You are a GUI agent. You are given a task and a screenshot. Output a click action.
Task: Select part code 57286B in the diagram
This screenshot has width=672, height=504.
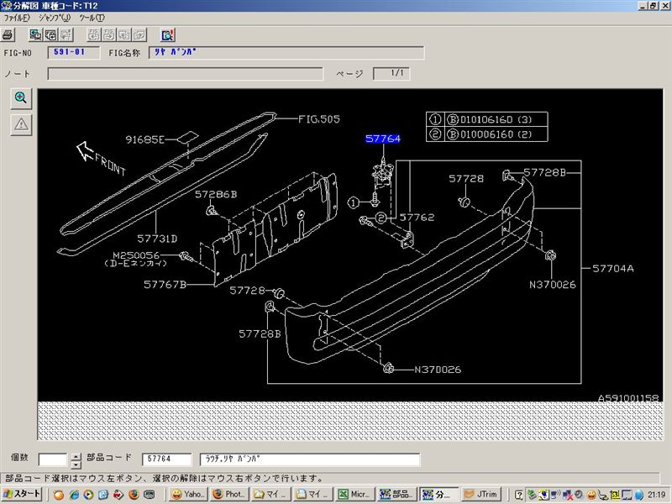click(216, 195)
